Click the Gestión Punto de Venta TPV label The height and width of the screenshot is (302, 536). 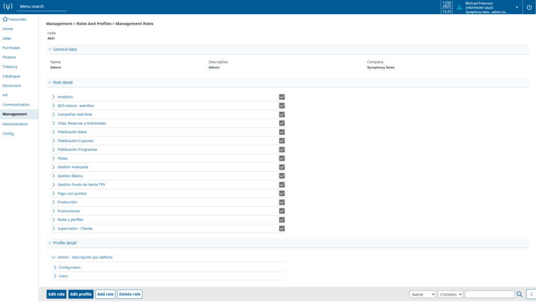tap(81, 184)
